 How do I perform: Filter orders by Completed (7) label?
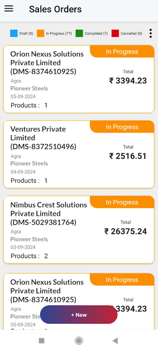coord(96,34)
